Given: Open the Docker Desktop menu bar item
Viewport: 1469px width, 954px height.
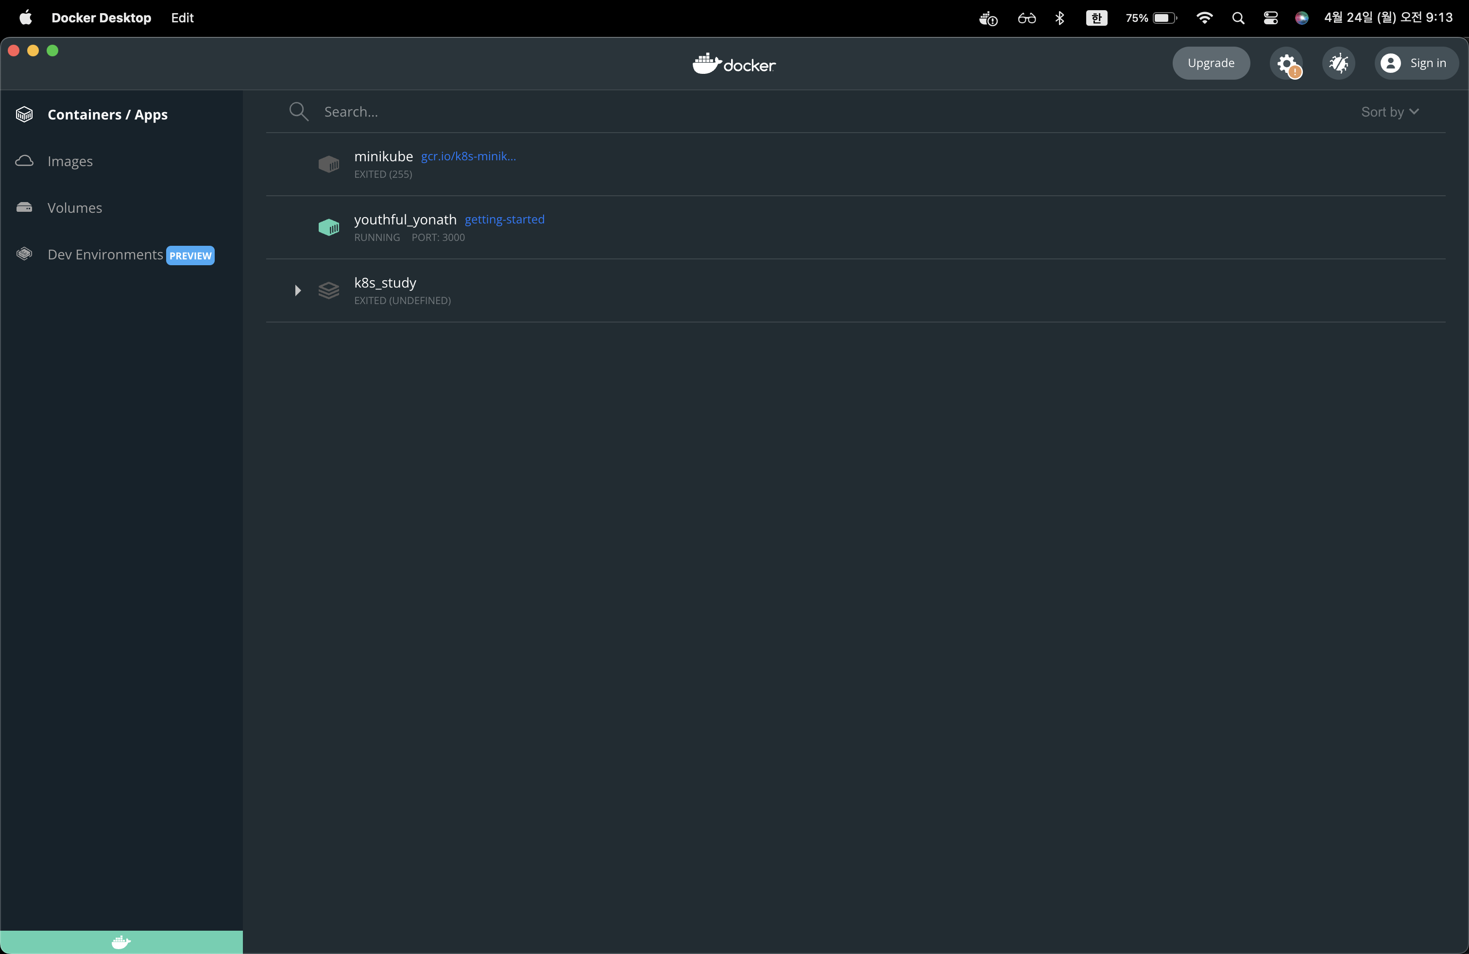Looking at the screenshot, I should pos(101,18).
